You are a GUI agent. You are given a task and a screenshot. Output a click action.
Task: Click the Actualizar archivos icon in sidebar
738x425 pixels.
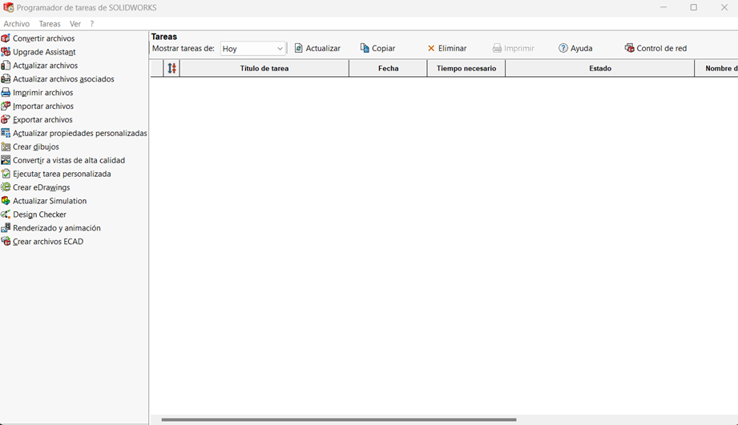pyautogui.click(x=6, y=66)
